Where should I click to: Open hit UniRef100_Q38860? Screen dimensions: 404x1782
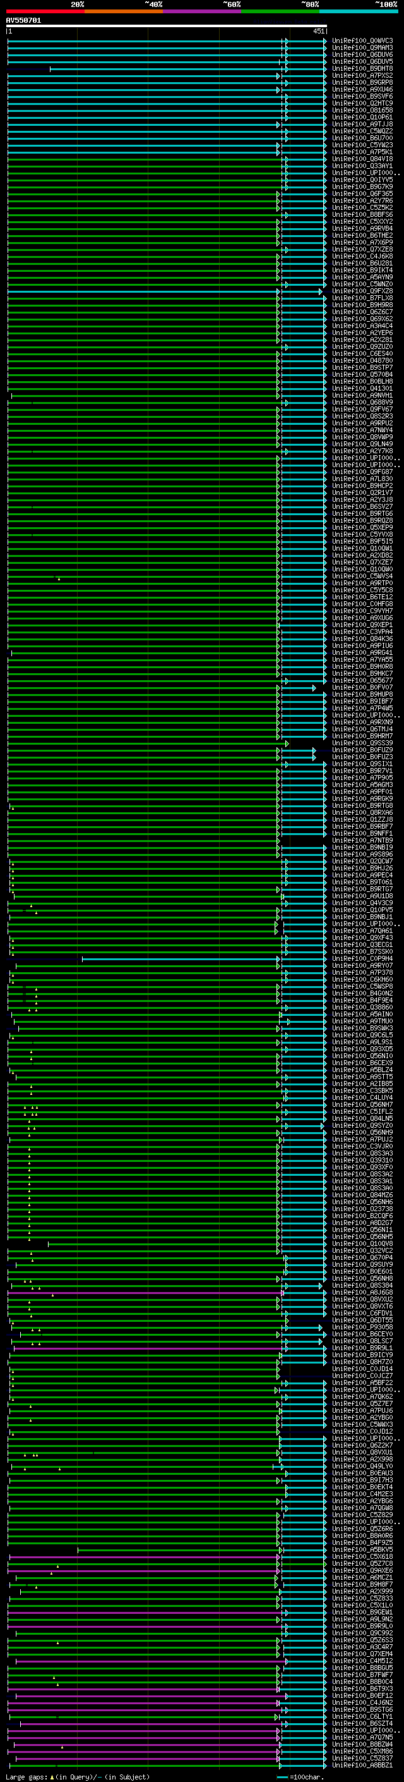pyautogui.click(x=362, y=1007)
